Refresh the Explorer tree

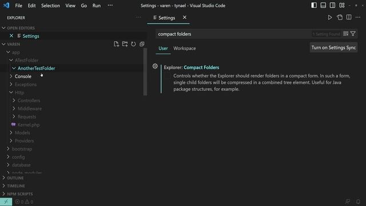(x=133, y=44)
